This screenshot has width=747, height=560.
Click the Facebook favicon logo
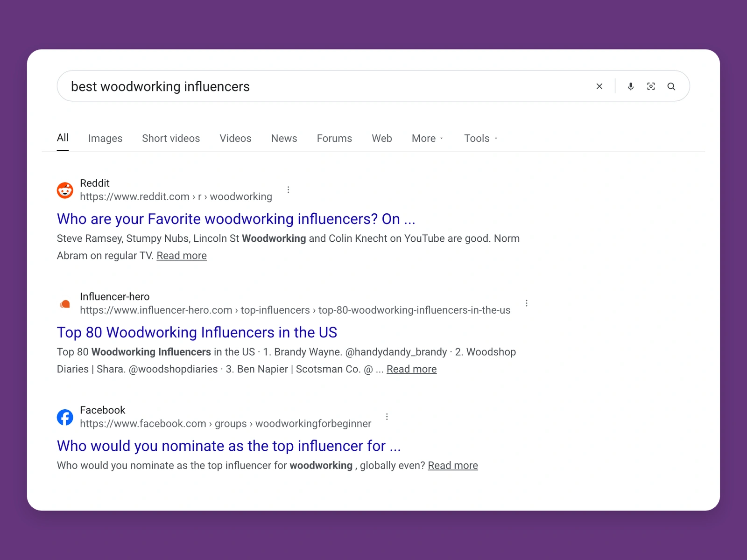click(x=65, y=417)
